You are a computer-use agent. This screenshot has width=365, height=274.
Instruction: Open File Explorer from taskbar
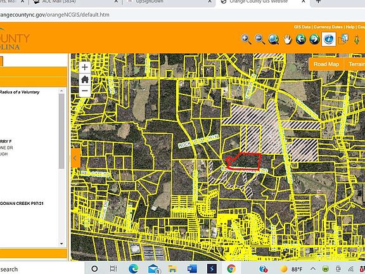click(x=173, y=269)
